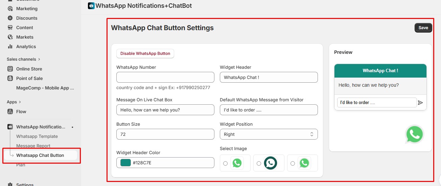Open Analytics via its bar chart icon

pyautogui.click(x=10, y=46)
